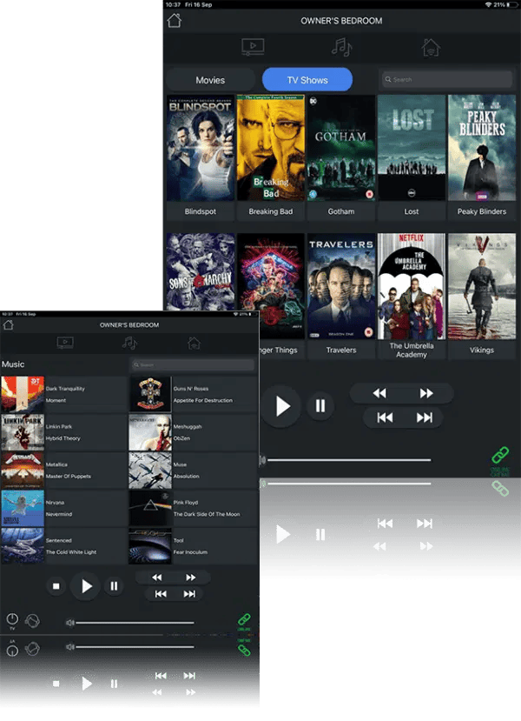Open the Peaky Blinders poster
This screenshot has height=721, width=521.
pyautogui.click(x=482, y=148)
